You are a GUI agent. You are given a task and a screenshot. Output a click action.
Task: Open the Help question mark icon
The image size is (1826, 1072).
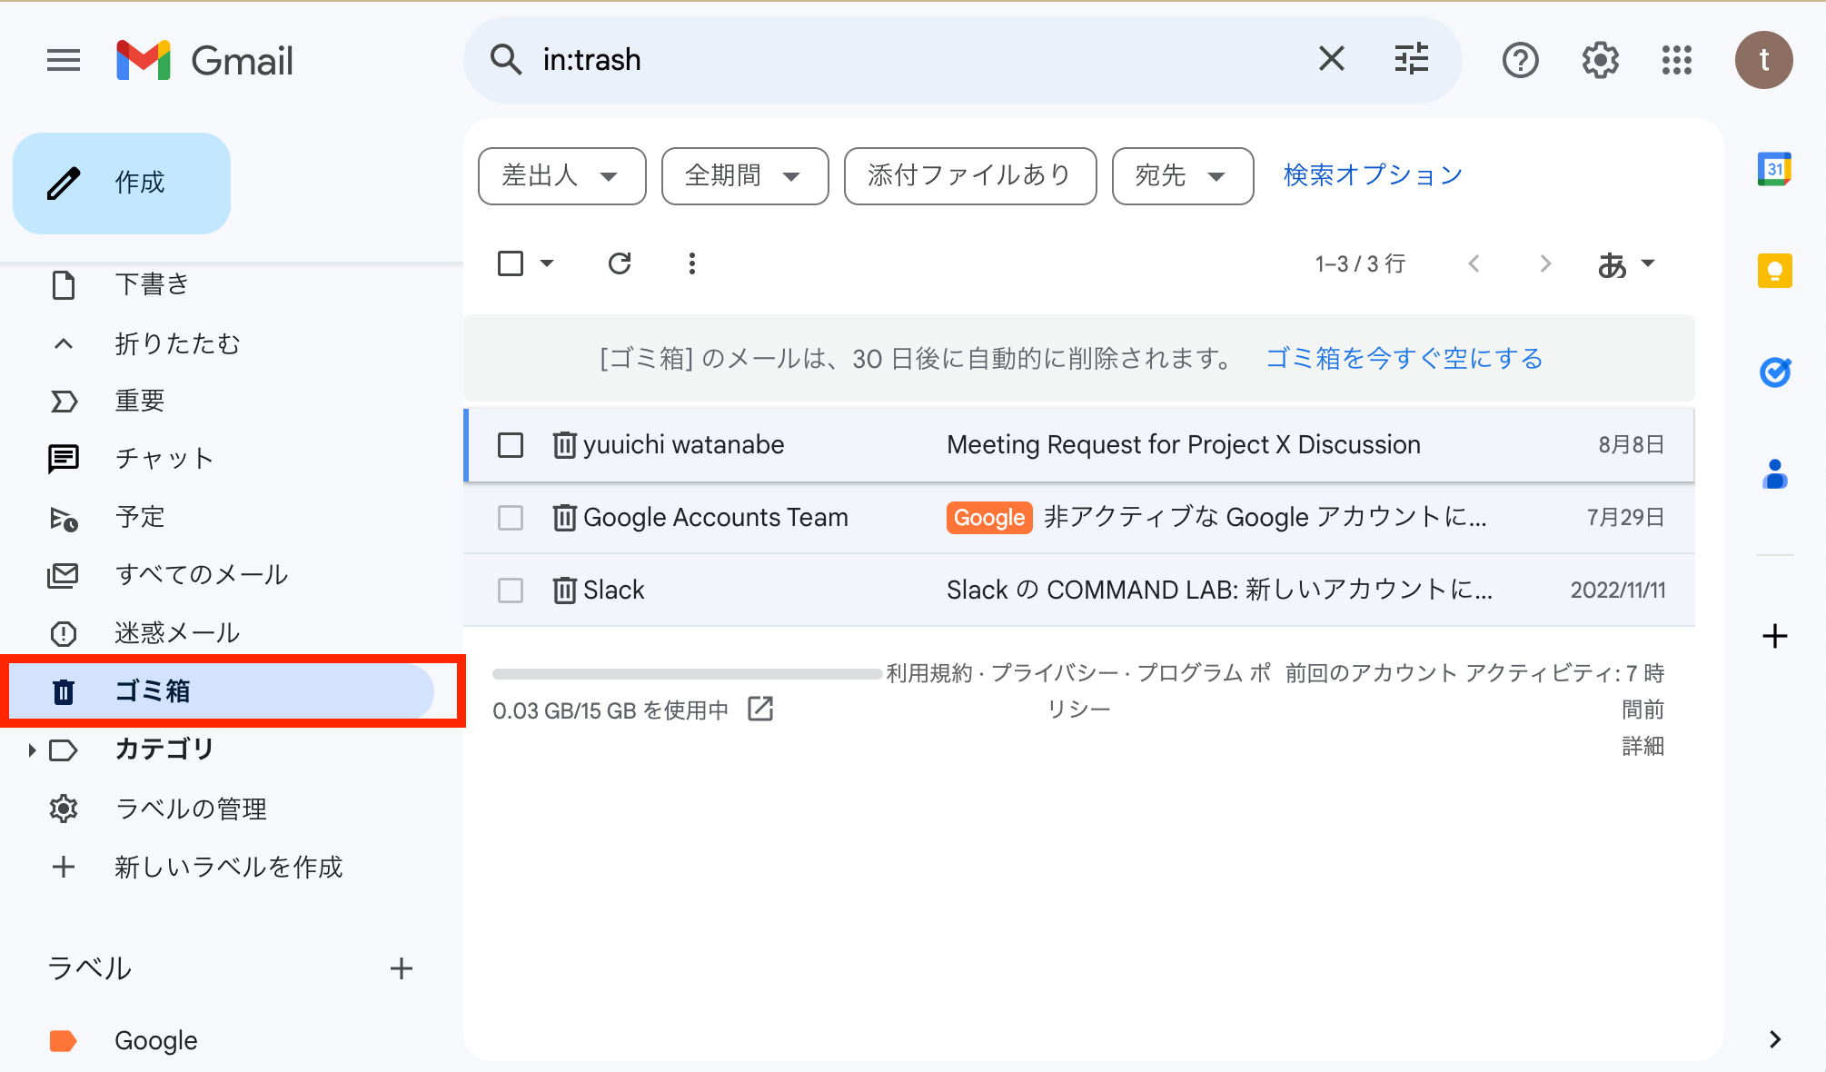1520,60
